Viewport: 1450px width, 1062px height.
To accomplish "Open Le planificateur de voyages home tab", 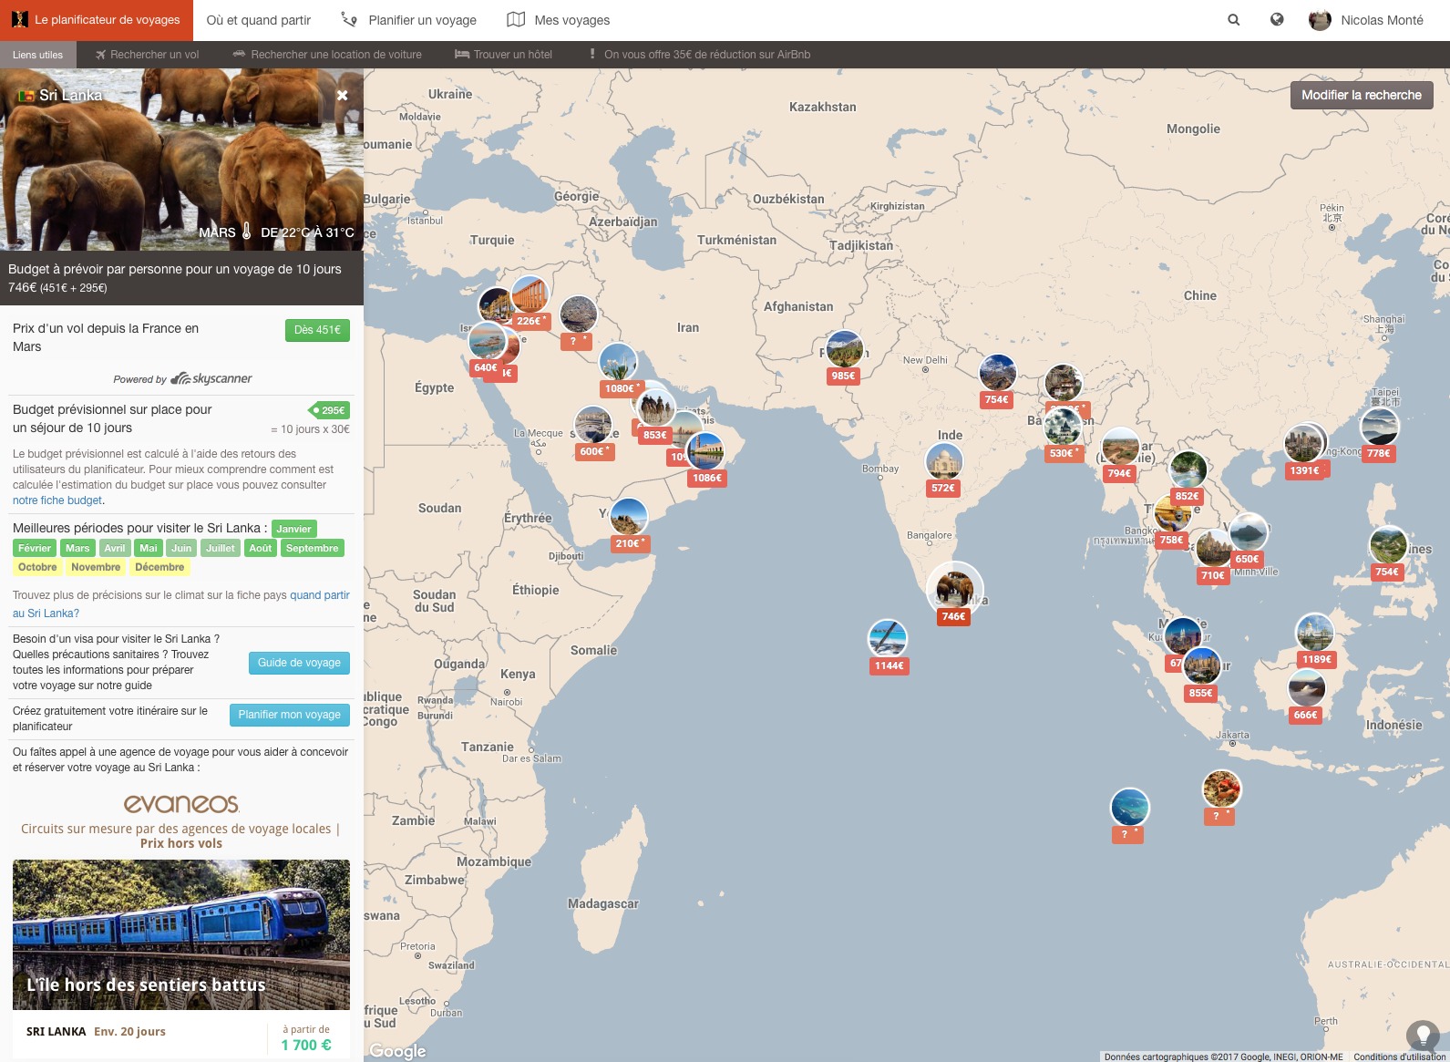I will [97, 20].
